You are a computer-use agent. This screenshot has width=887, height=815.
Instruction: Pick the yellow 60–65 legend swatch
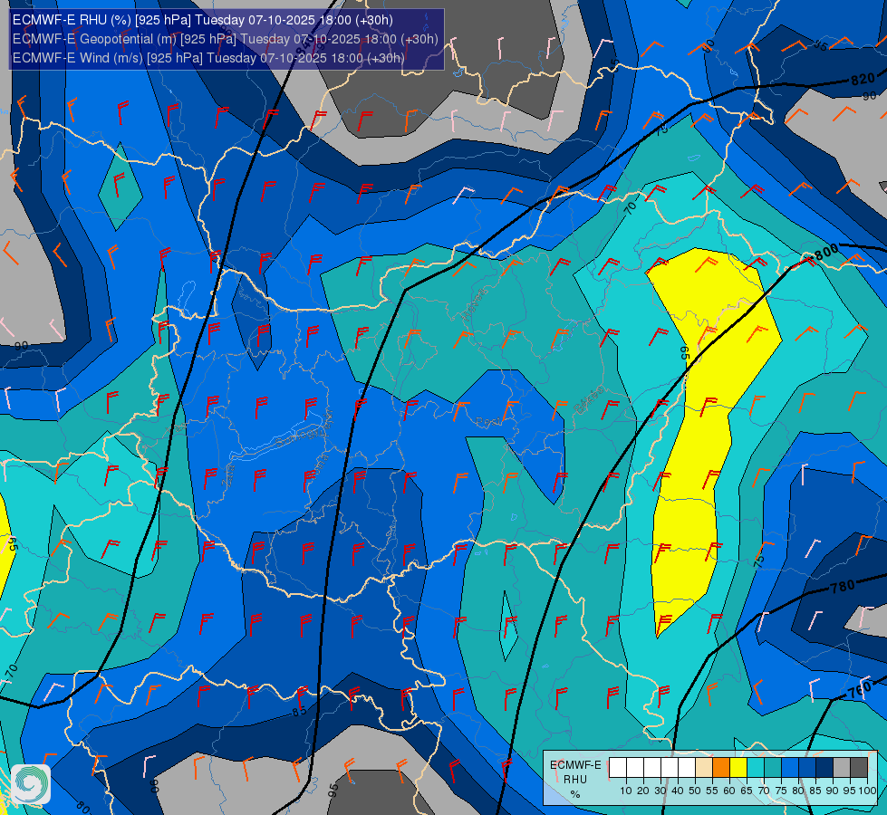pyautogui.click(x=738, y=768)
